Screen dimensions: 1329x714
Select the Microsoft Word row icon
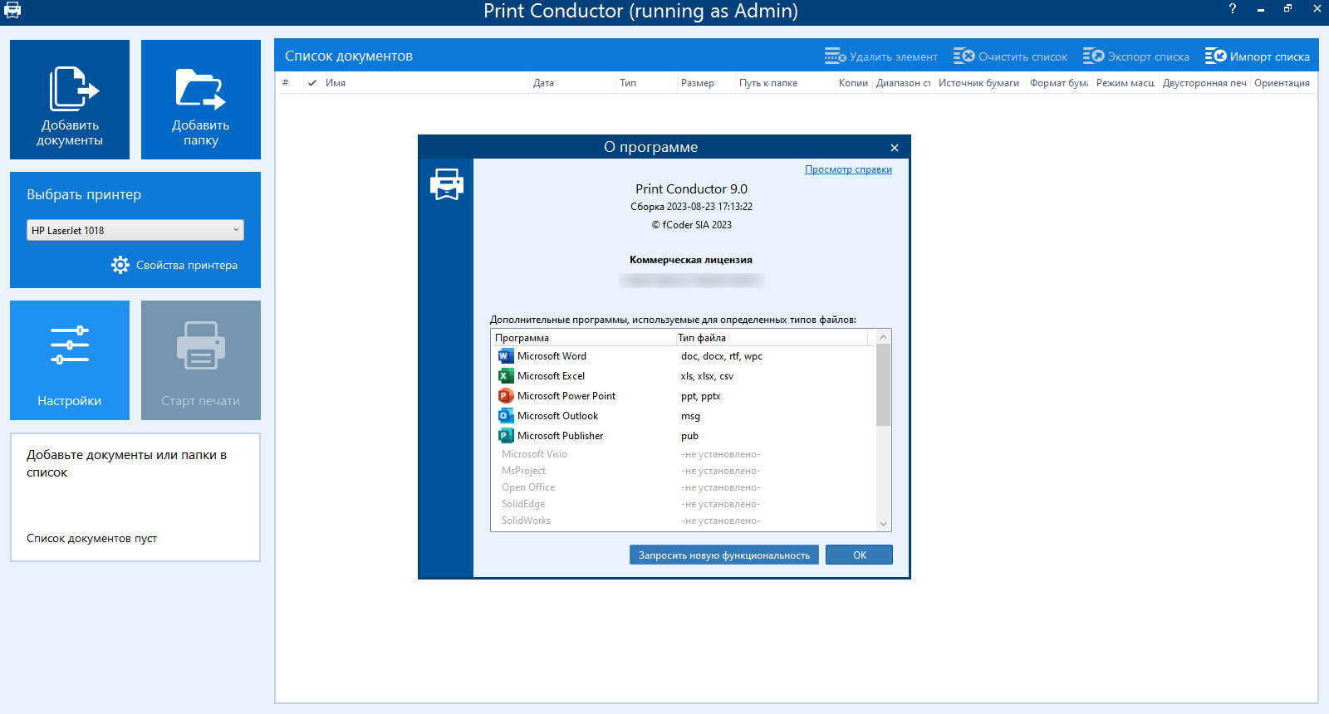[506, 356]
